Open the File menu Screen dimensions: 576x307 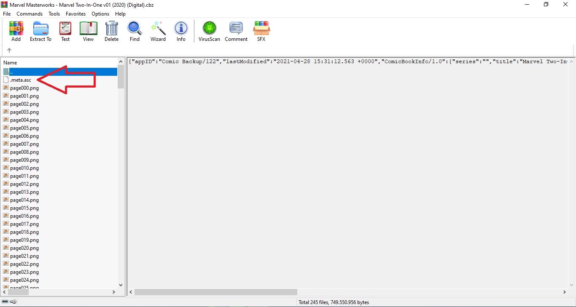pyautogui.click(x=7, y=14)
